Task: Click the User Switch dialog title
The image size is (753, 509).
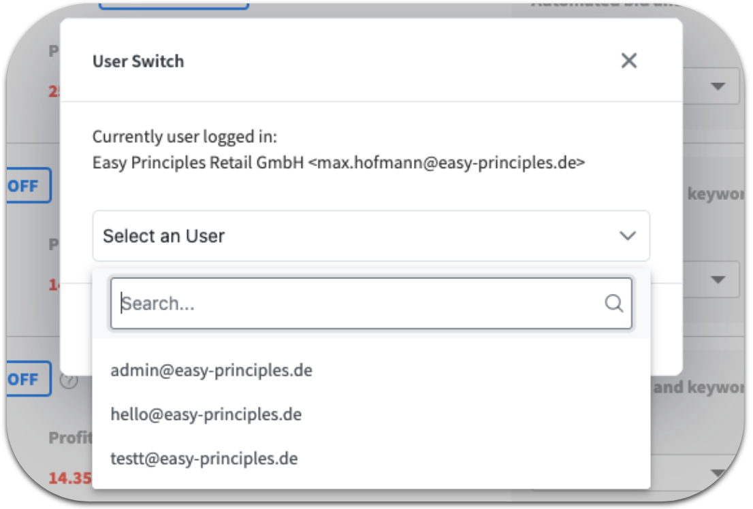Action: click(x=138, y=61)
